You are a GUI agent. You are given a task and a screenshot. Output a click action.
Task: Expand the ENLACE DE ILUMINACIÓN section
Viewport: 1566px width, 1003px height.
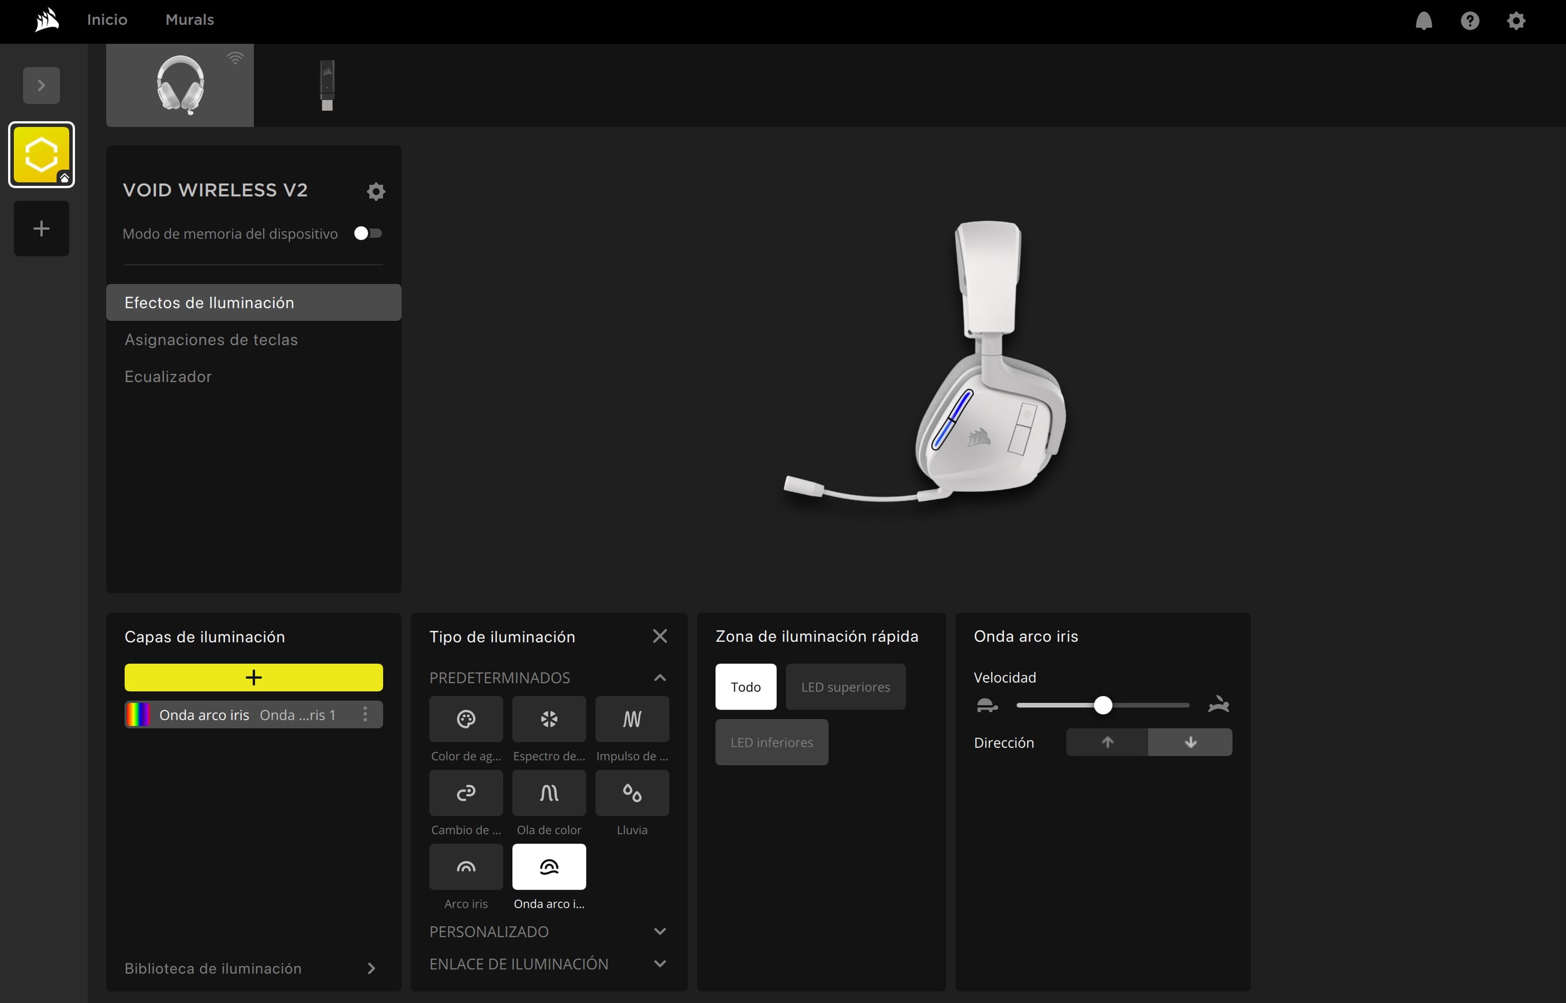coord(659,963)
